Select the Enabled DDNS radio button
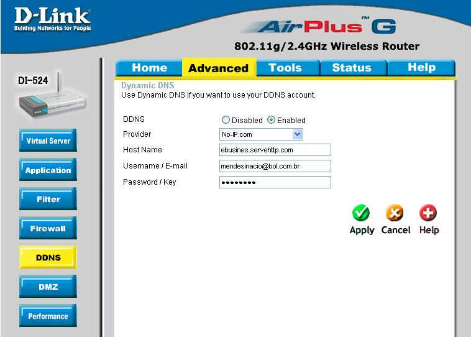This screenshot has width=471, height=337. 271,120
